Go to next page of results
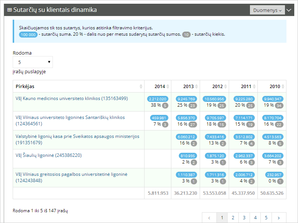The image size is (298, 223). 279,218
